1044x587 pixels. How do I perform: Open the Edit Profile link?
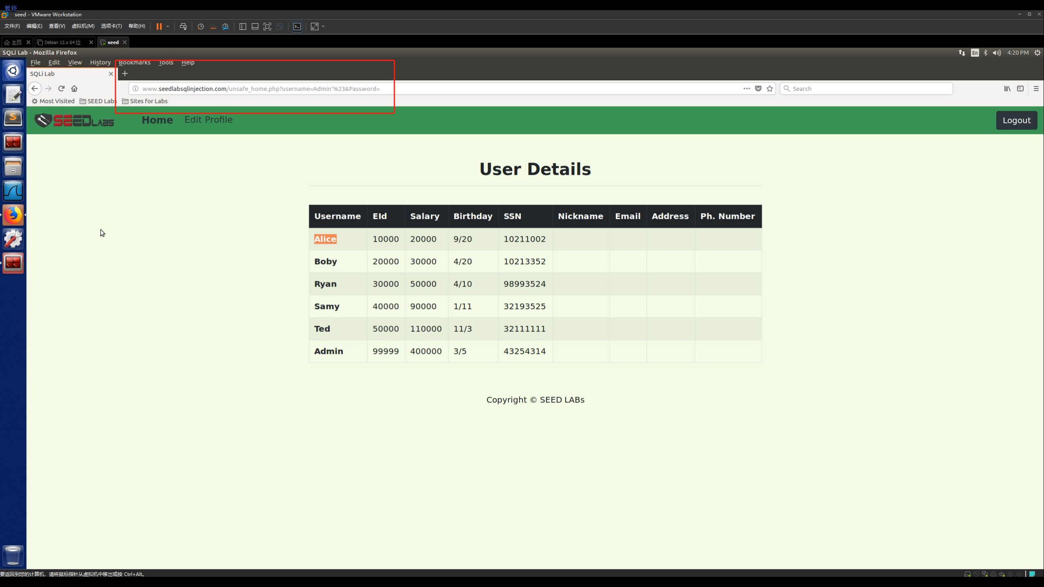click(208, 120)
